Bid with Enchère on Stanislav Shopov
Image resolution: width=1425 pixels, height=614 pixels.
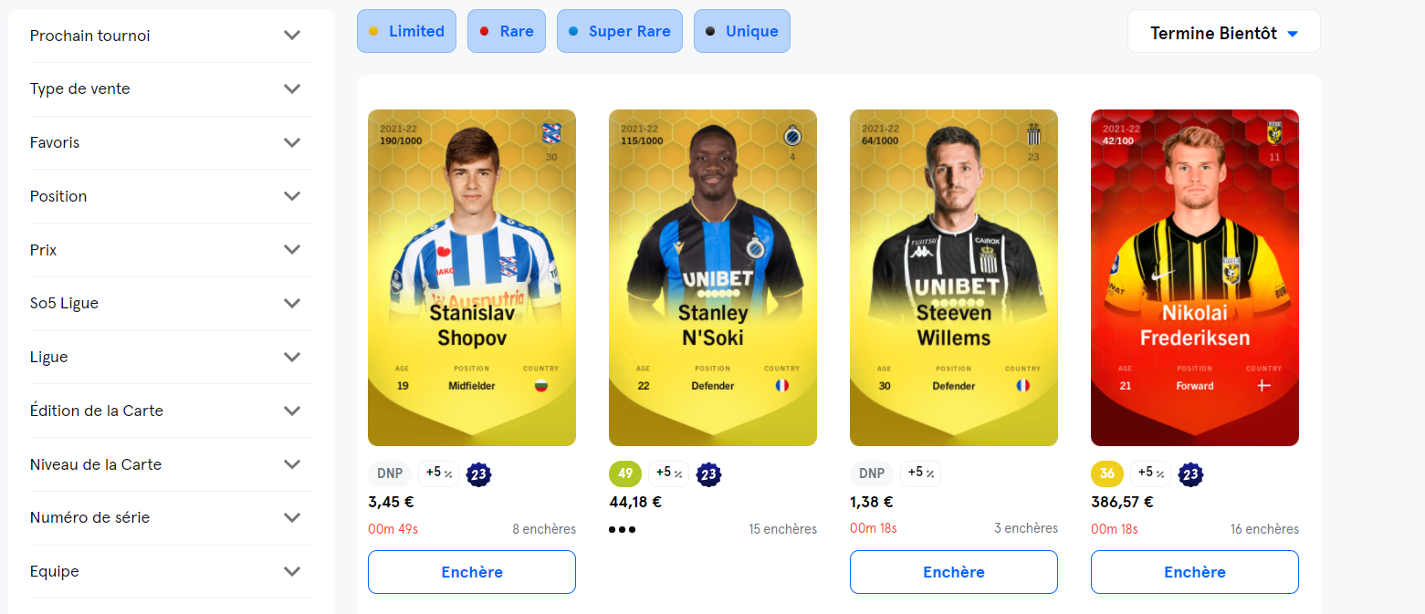tap(472, 572)
